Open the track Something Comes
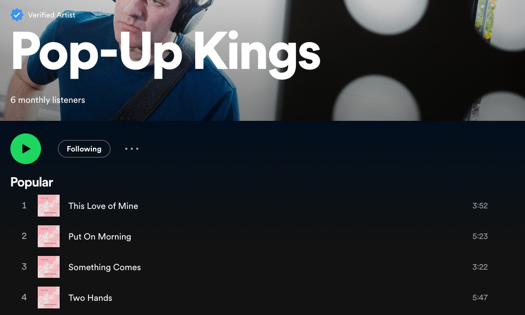Image resolution: width=525 pixels, height=315 pixels. [104, 267]
